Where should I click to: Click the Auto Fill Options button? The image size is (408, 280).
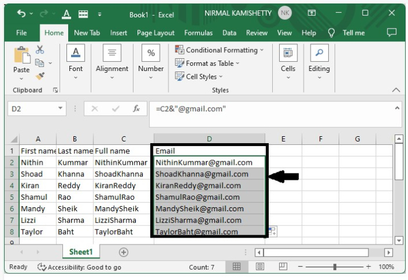point(272,231)
